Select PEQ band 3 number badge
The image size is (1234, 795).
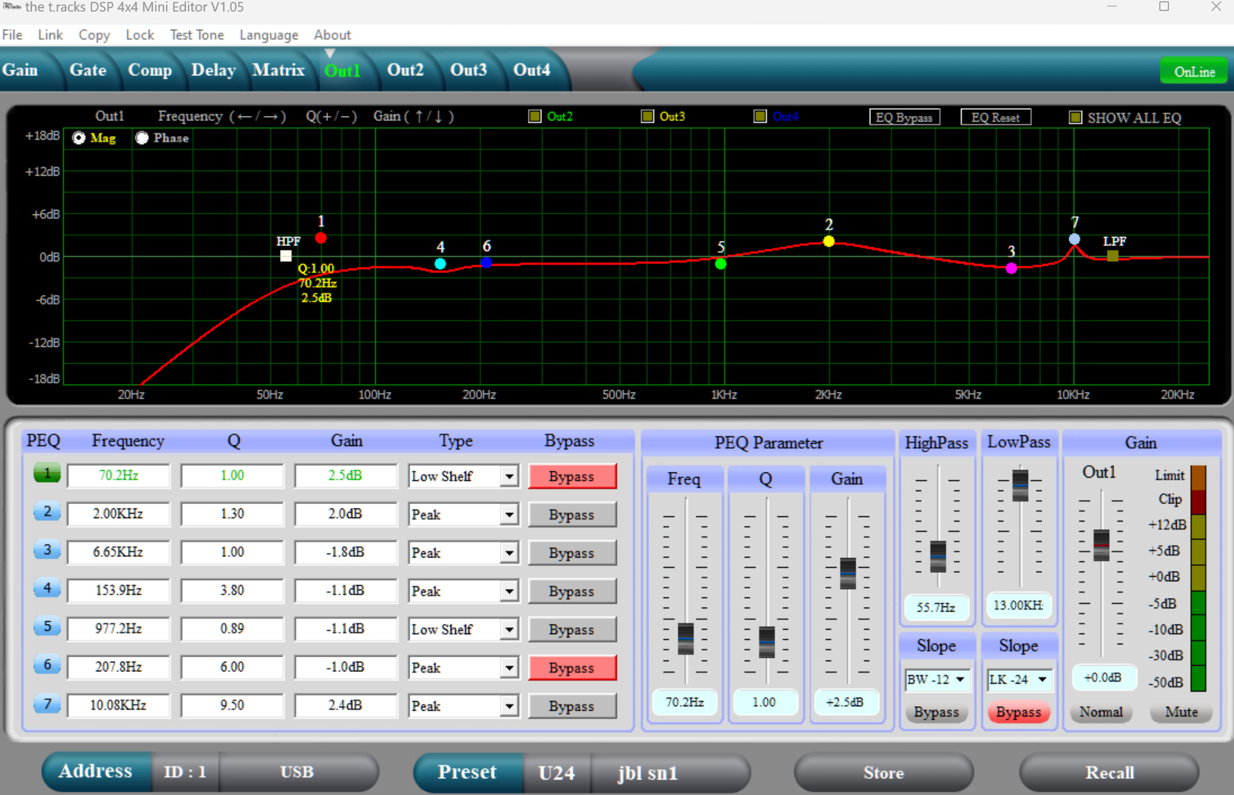[x=47, y=550]
